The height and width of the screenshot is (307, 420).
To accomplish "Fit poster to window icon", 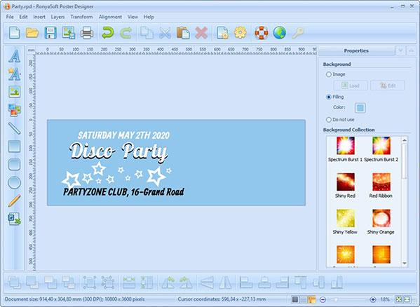I will 399,299.
